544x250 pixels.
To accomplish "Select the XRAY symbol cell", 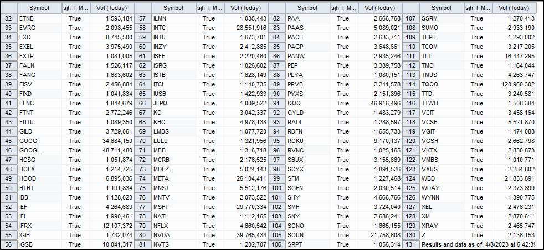I will (x=442, y=226).
